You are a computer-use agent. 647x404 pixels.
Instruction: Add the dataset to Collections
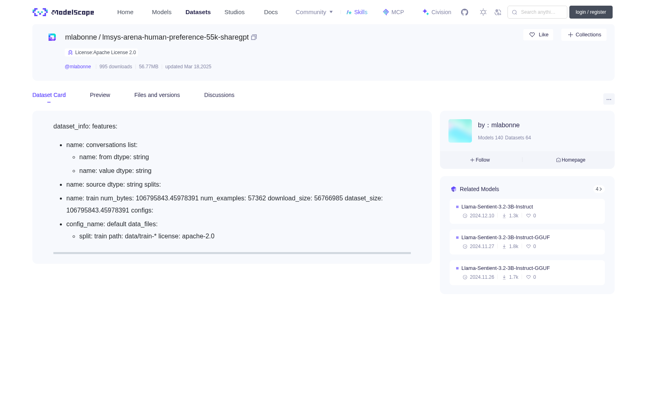584,35
